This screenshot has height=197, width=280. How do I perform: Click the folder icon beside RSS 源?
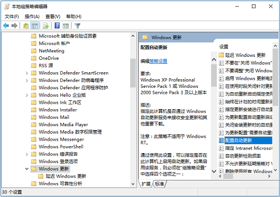click(34, 66)
